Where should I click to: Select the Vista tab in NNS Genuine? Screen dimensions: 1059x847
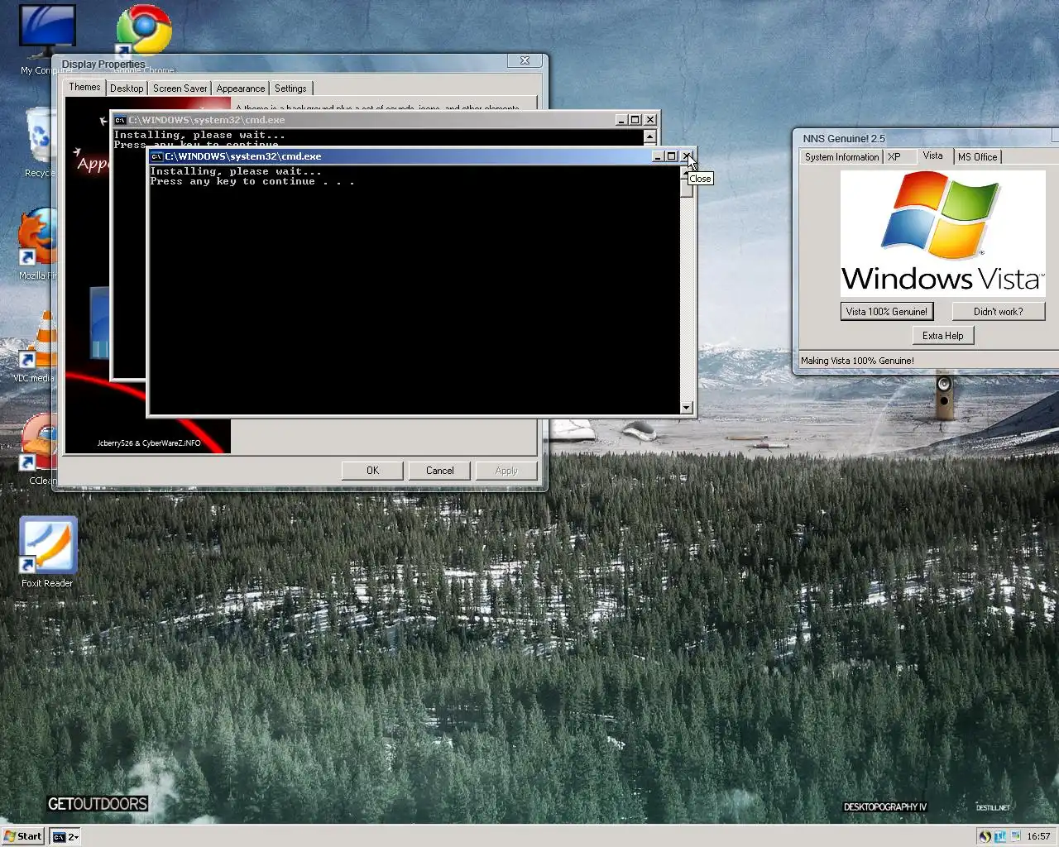(x=933, y=156)
